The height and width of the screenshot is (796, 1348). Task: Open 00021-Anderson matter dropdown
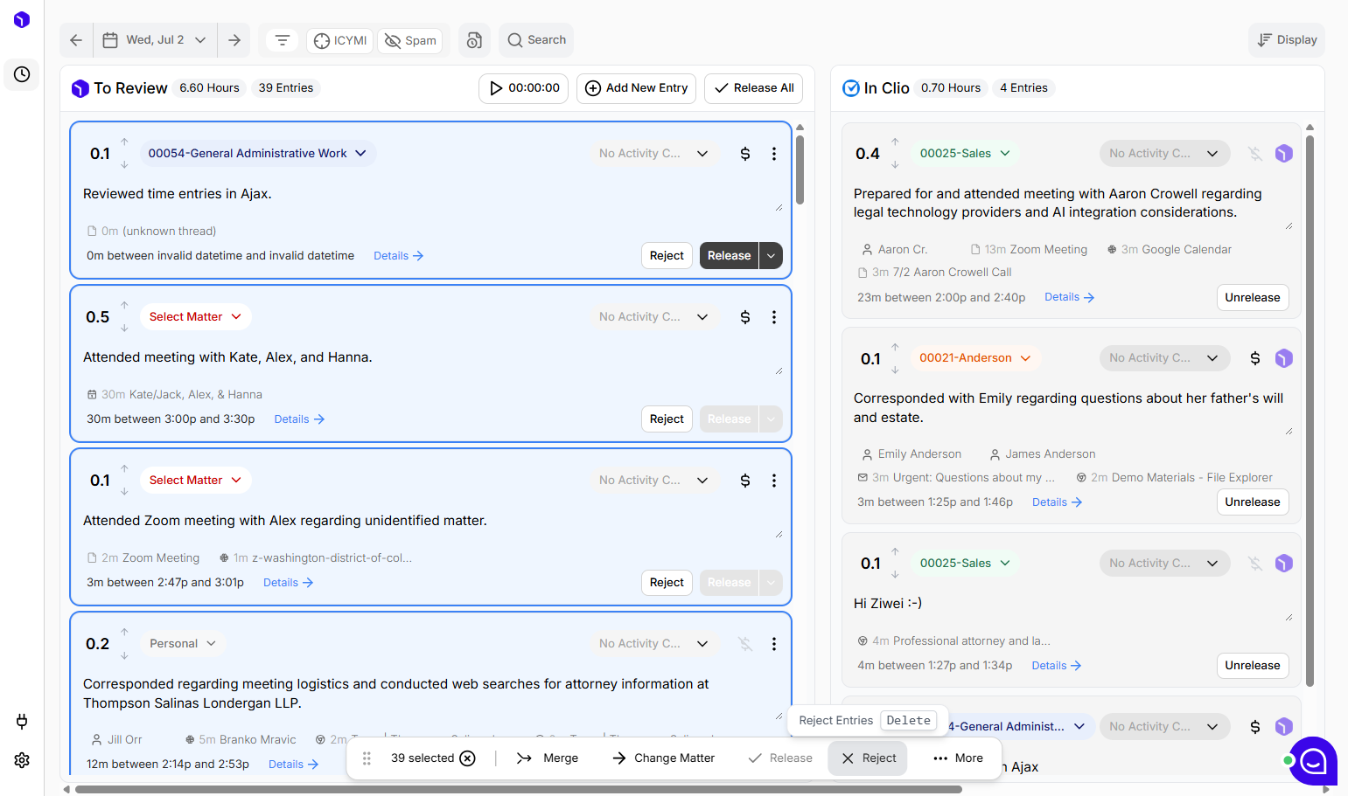click(974, 358)
